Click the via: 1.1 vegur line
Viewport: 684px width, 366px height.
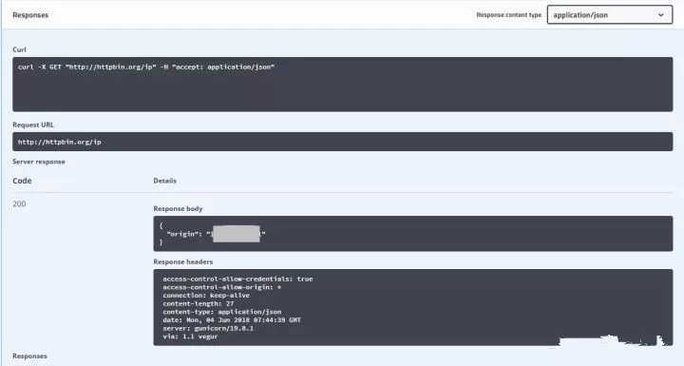pos(190,337)
